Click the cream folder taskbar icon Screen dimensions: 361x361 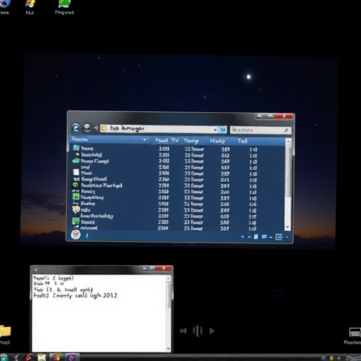(x=42, y=357)
